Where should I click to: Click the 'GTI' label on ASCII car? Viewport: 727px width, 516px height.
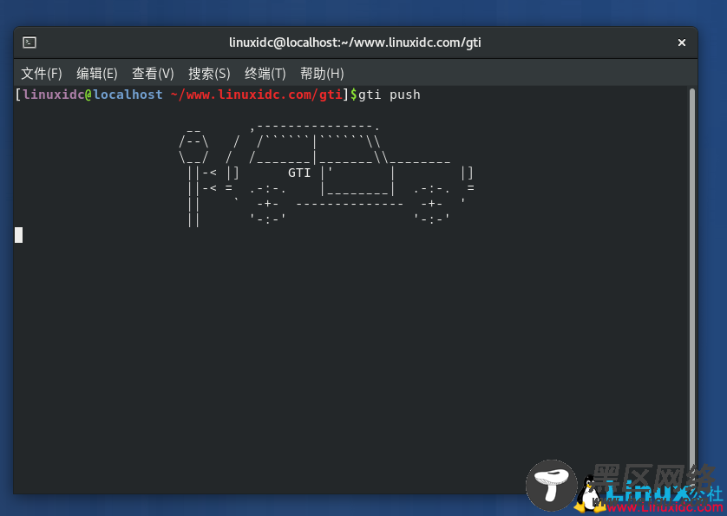(x=299, y=173)
